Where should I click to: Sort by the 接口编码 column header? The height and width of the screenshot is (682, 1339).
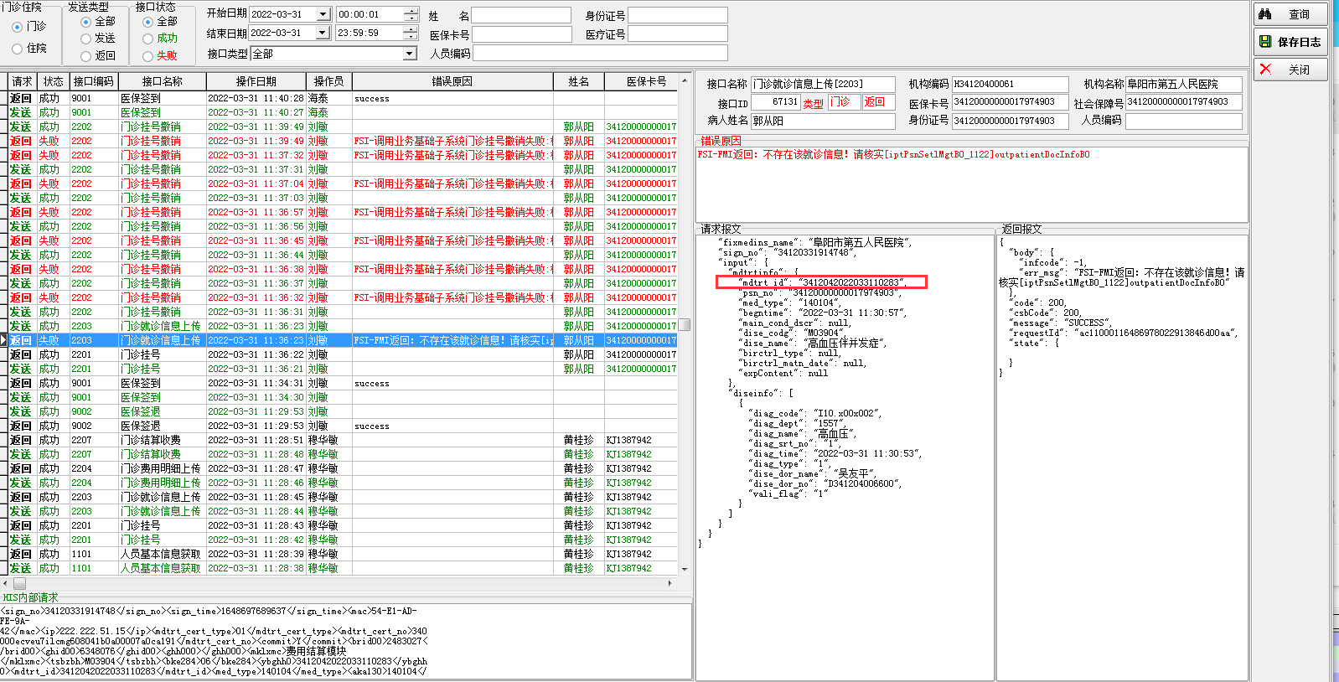click(x=94, y=81)
